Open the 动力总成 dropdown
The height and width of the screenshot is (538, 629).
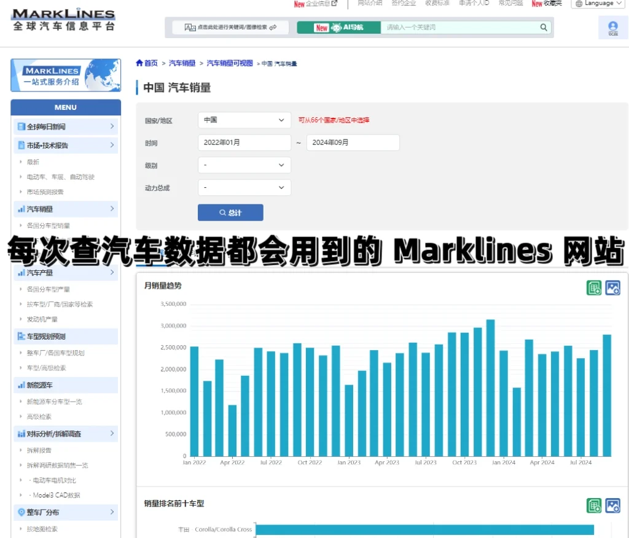pos(244,187)
